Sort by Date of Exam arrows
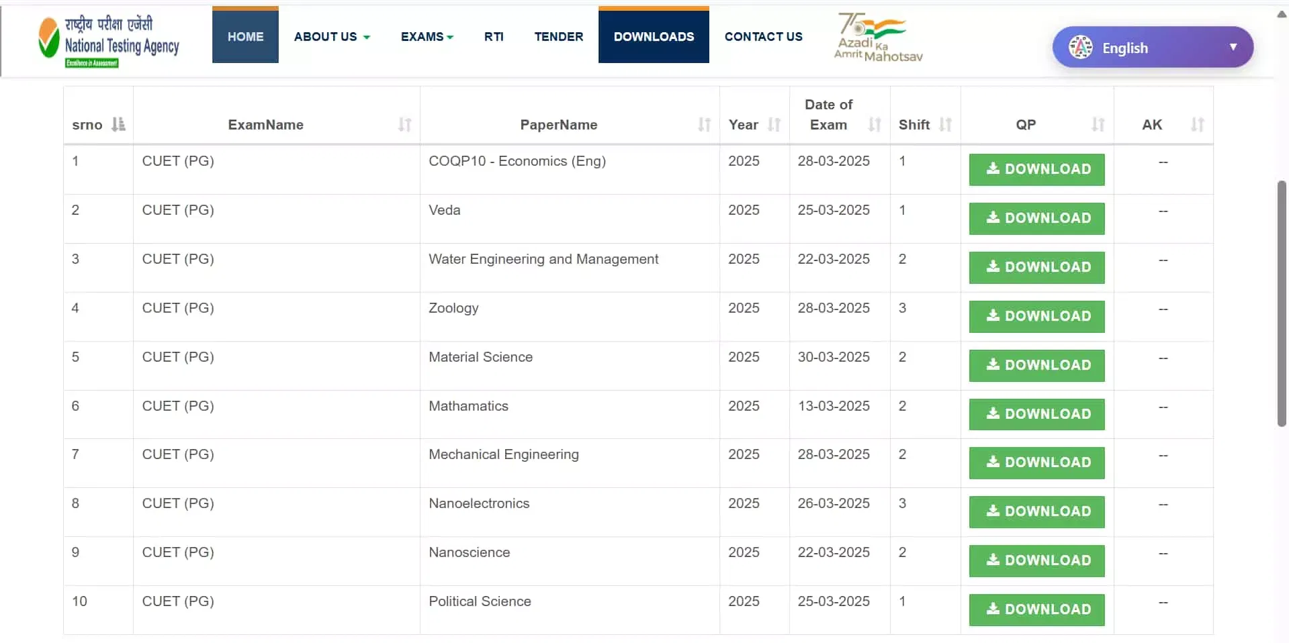 [x=874, y=125]
